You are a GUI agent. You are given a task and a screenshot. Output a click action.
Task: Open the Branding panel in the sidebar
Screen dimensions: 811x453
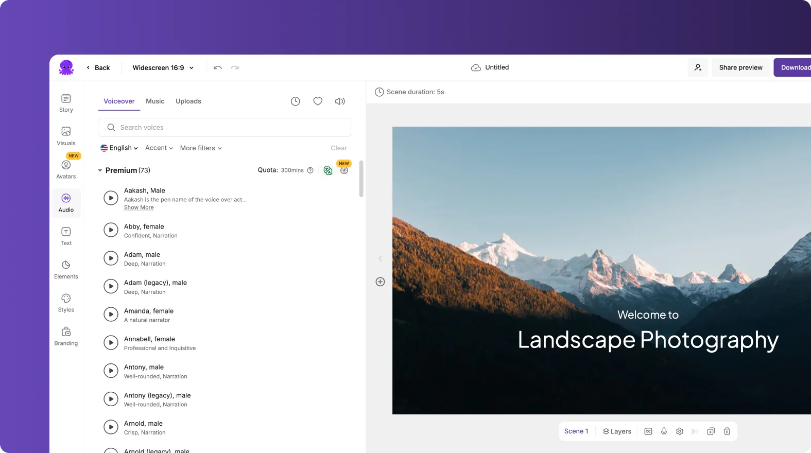tap(66, 336)
